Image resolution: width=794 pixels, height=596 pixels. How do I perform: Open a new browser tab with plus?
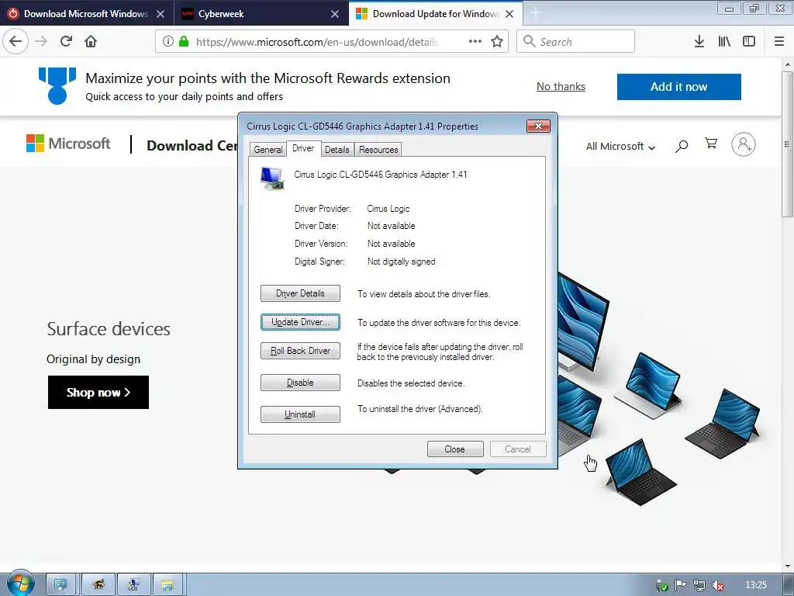pos(536,13)
